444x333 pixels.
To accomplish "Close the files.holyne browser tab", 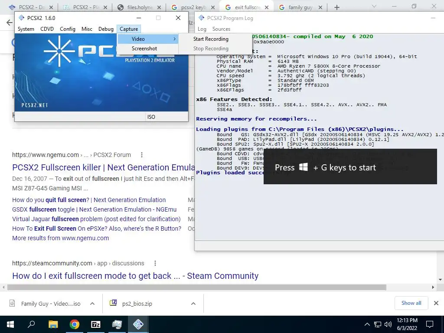I will [x=159, y=7].
